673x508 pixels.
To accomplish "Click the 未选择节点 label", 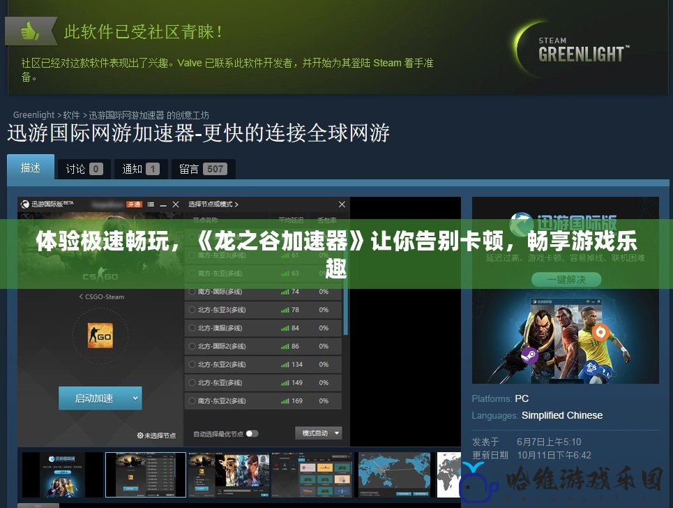I will pos(160,435).
